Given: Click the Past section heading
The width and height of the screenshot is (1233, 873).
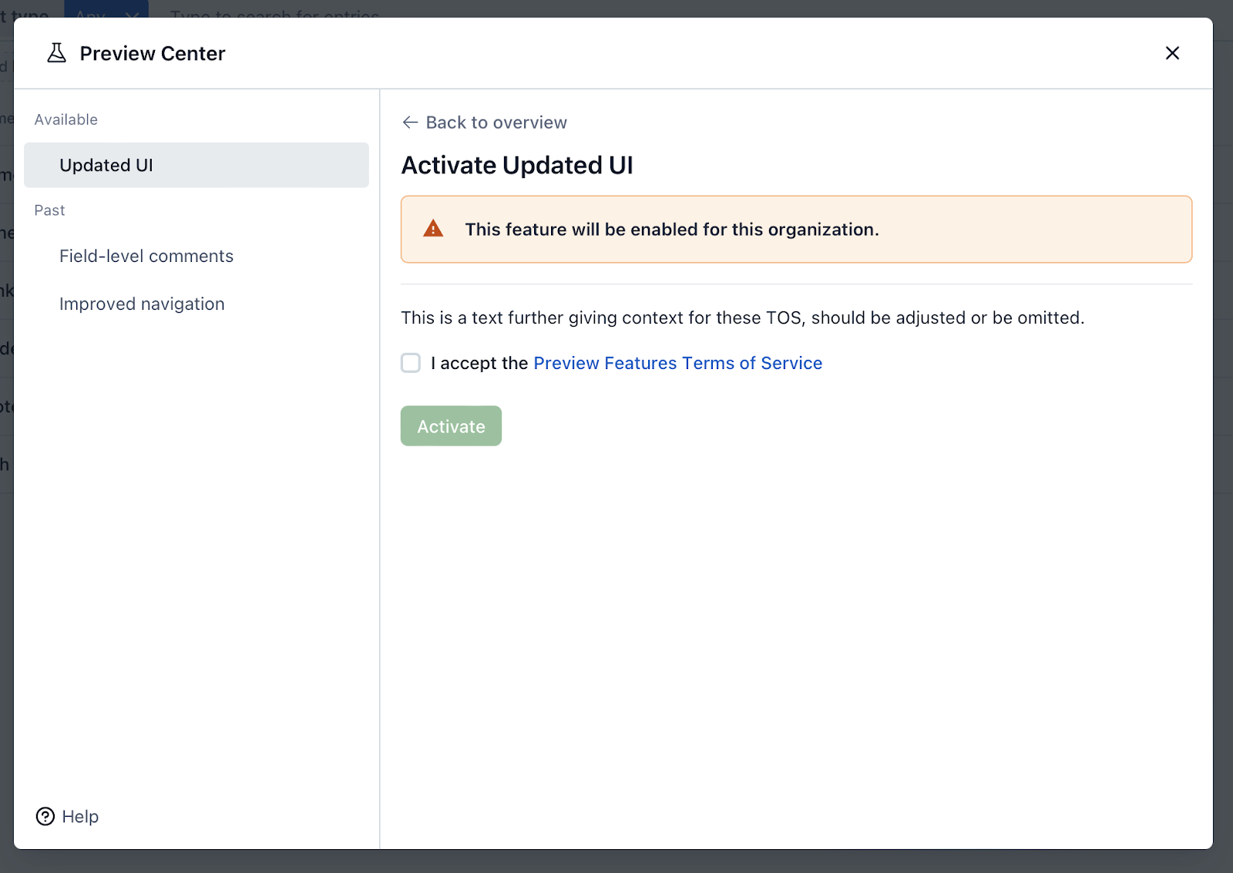Looking at the screenshot, I should coord(49,210).
